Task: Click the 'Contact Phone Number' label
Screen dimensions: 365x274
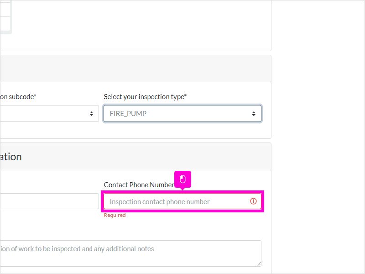Action: coord(139,185)
